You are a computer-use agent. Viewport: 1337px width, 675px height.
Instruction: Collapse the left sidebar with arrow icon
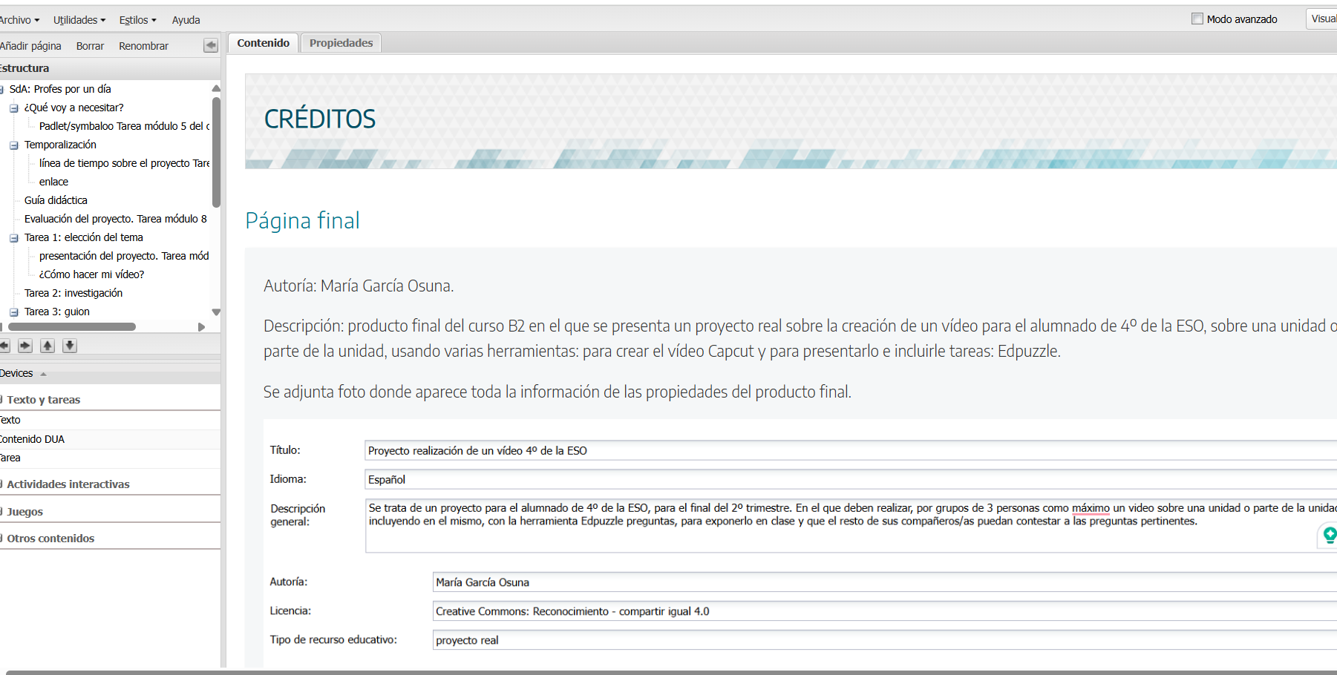coord(211,46)
